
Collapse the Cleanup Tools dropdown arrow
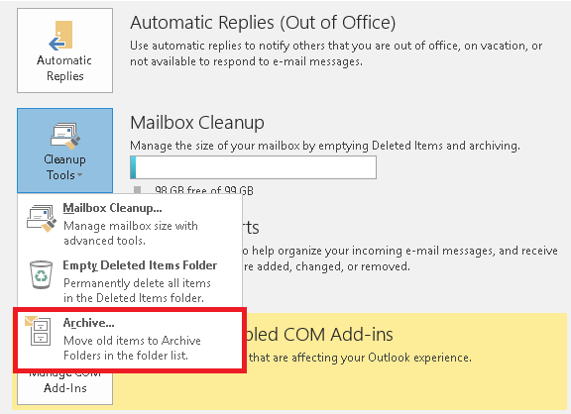click(x=79, y=175)
